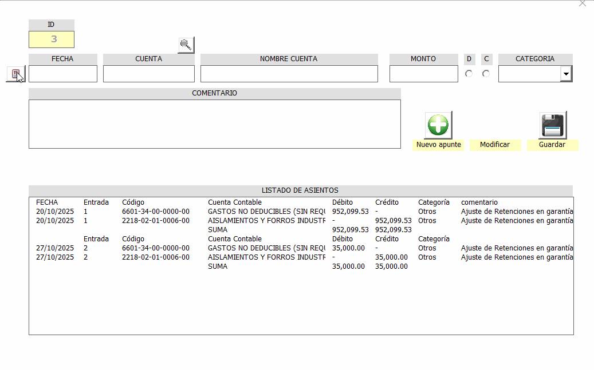Click into the CUENTA text box
This screenshot has height=370, width=594.
tap(149, 74)
